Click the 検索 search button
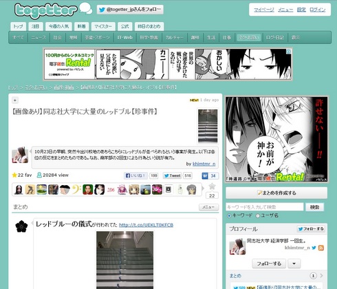The height and width of the screenshot is (289, 337). (x=314, y=207)
